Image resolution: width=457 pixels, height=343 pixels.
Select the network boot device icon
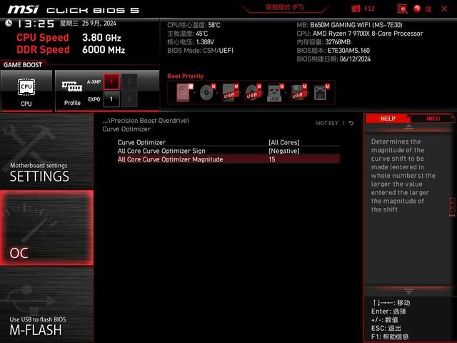tap(321, 92)
